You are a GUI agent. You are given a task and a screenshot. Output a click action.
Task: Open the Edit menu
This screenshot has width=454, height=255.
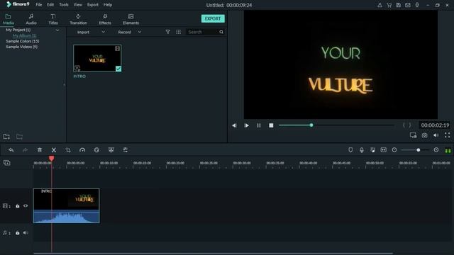(50, 5)
